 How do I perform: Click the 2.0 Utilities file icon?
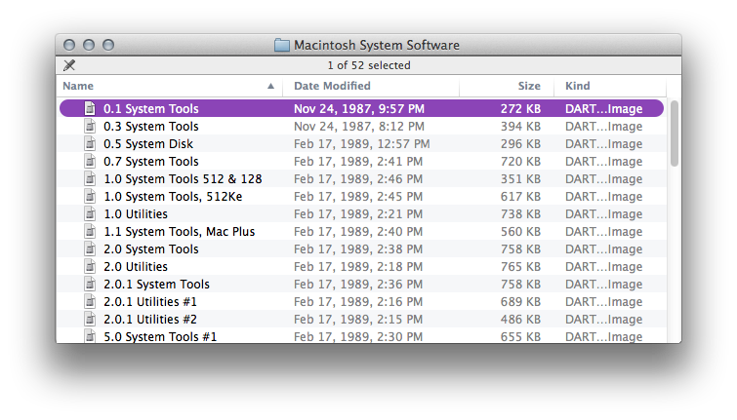91,267
